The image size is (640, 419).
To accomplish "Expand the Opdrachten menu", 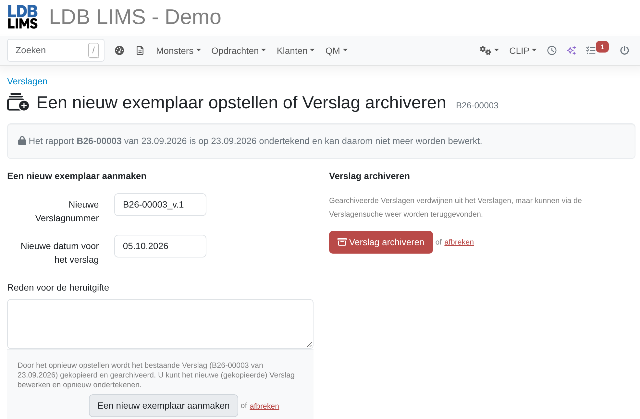I will pyautogui.click(x=239, y=51).
